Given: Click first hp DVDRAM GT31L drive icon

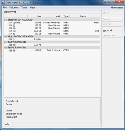Looking at the screenshot, I should [x=6, y=42].
